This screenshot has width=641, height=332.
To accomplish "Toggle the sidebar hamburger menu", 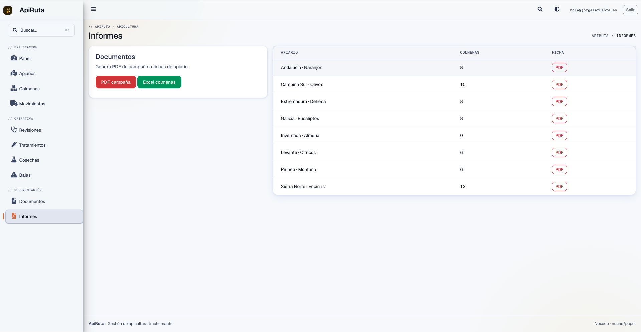I will click(x=94, y=9).
